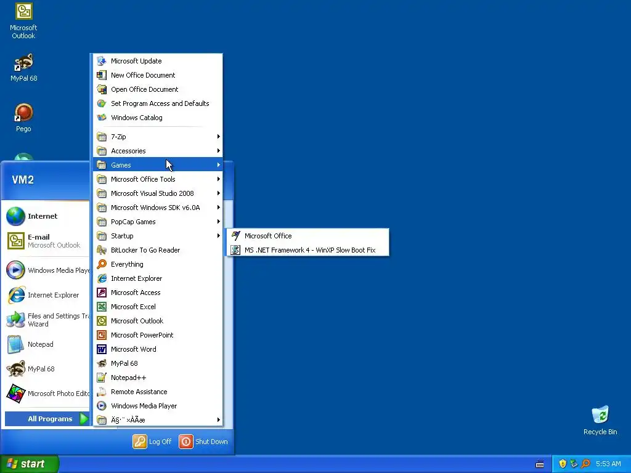The image size is (631, 473).
Task: Expand the Startup submenu arrow
Action: [219, 236]
